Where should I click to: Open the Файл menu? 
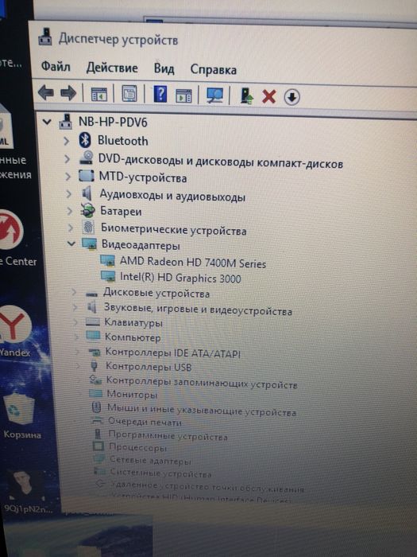click(x=56, y=66)
